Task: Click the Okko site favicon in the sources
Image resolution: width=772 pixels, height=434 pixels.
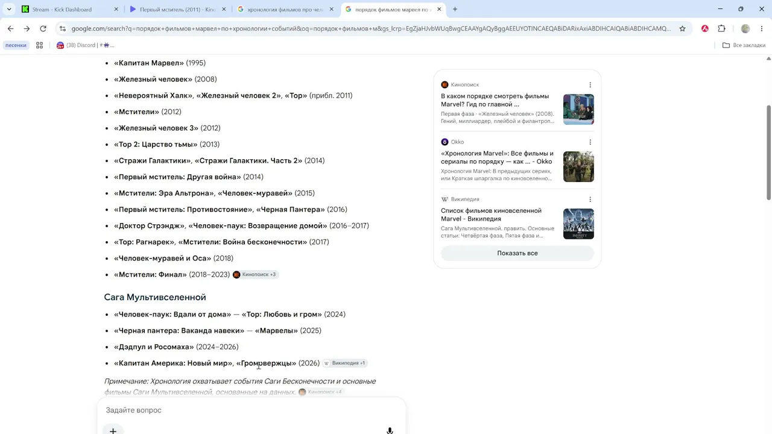Action: click(x=445, y=142)
